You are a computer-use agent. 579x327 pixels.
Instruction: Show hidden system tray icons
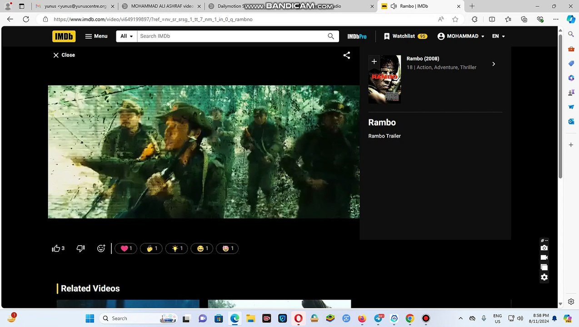pos(460,318)
